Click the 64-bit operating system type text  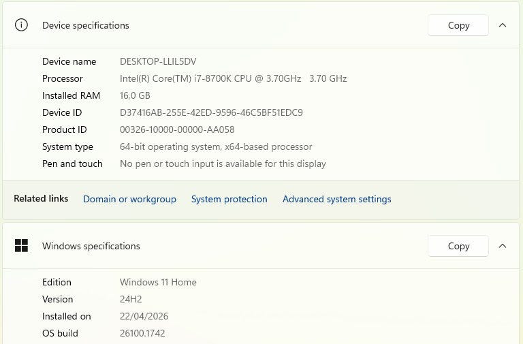pyautogui.click(x=216, y=146)
